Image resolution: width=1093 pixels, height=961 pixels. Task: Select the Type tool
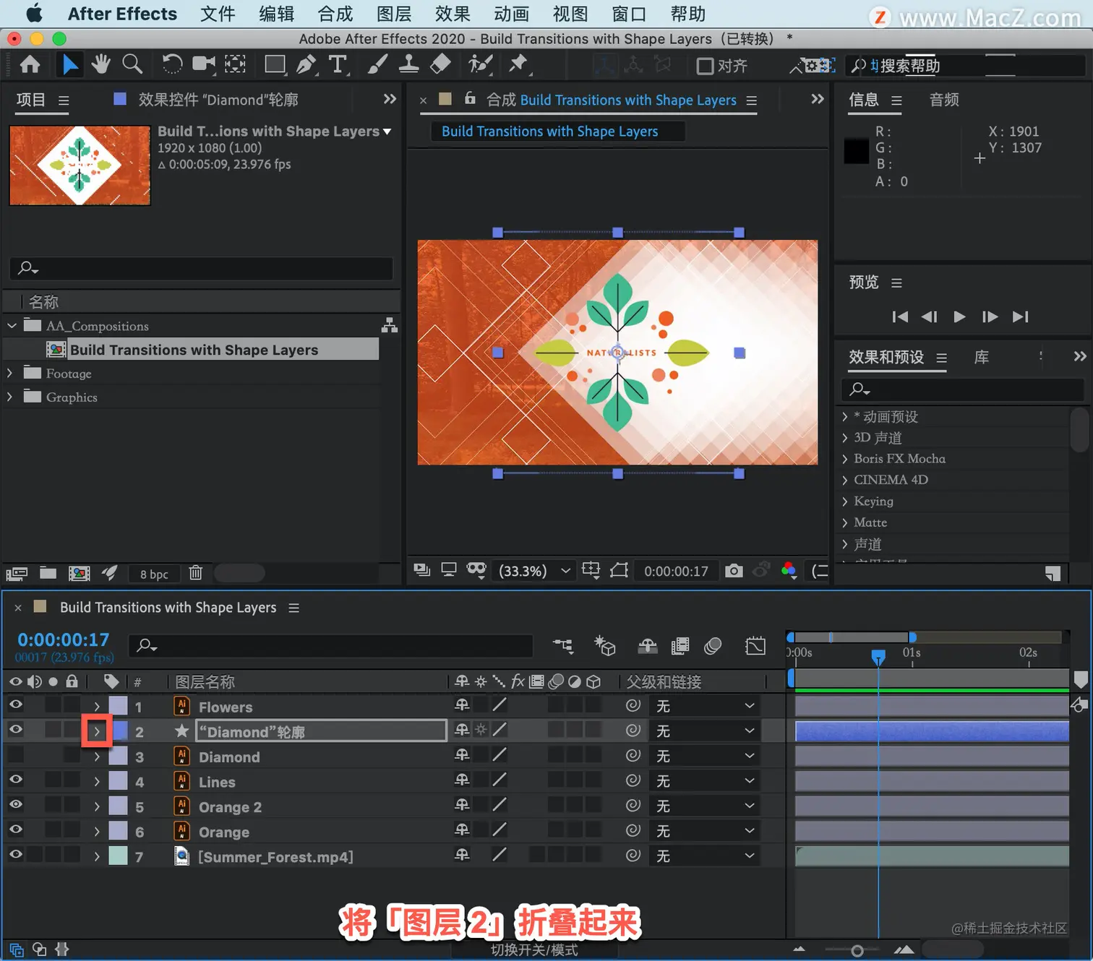[x=338, y=64]
